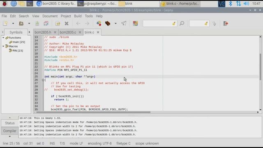The image size is (263, 148).
Task: Click the Reload file toolbar icon
Action: tap(58, 23)
